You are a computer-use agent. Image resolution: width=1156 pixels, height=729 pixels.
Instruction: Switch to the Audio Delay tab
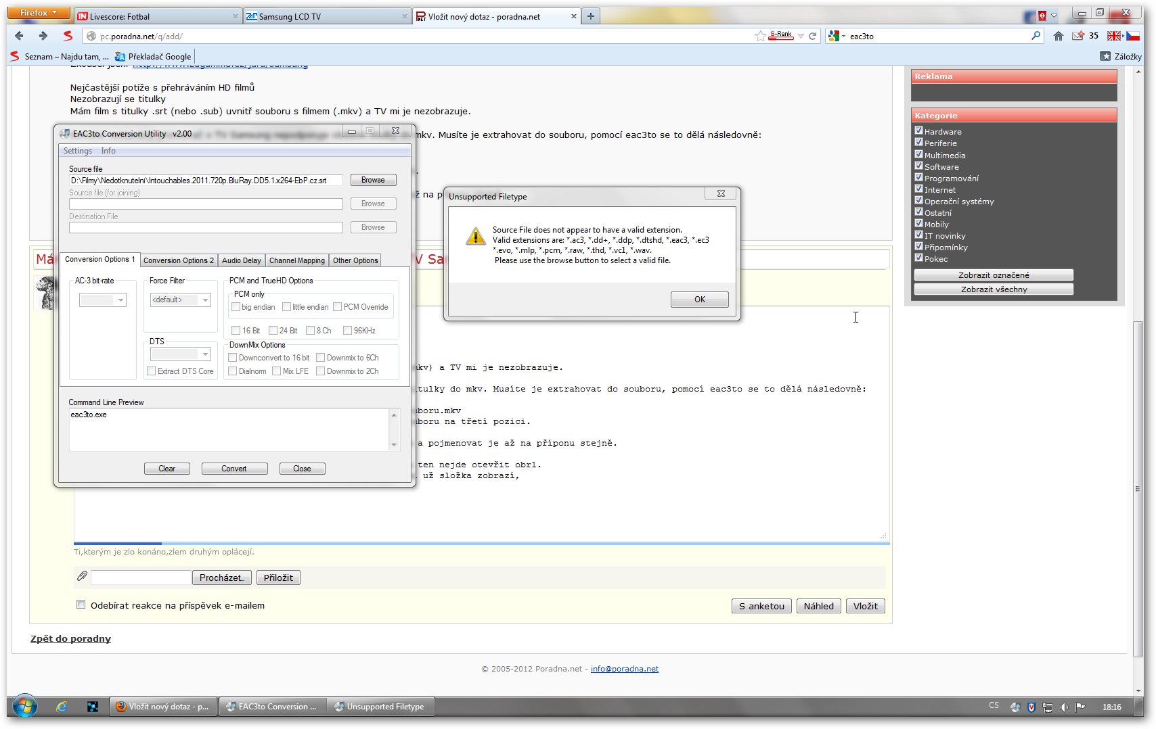241,260
